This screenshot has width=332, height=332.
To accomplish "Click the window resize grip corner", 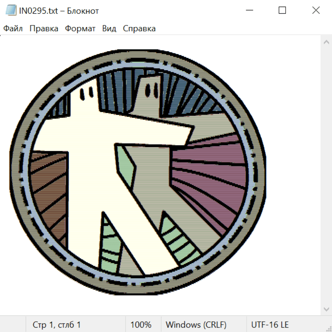I will [329, 329].
